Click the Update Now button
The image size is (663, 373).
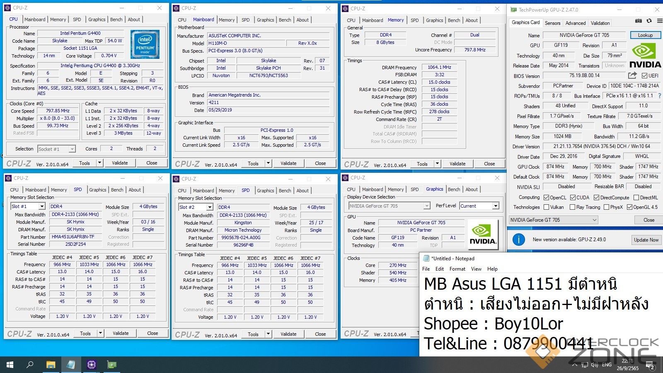tap(646, 240)
